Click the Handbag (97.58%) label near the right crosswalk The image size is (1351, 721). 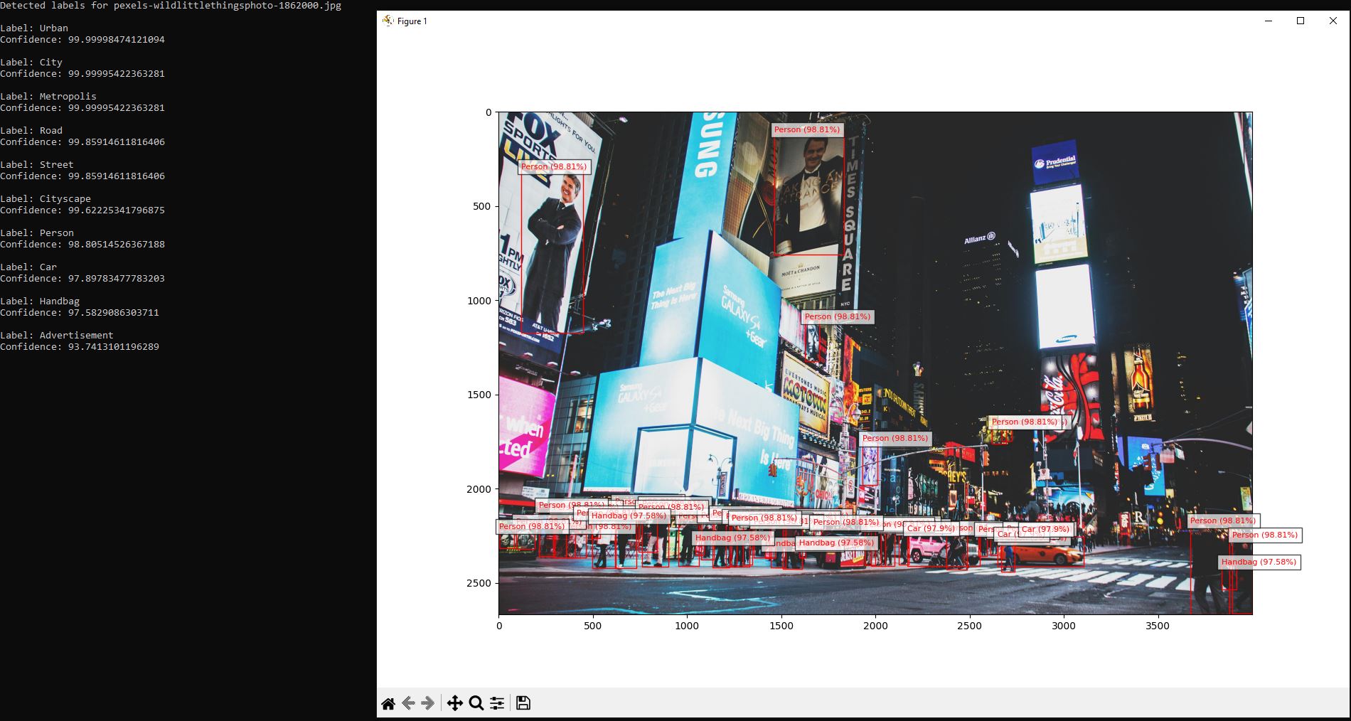click(x=1259, y=562)
